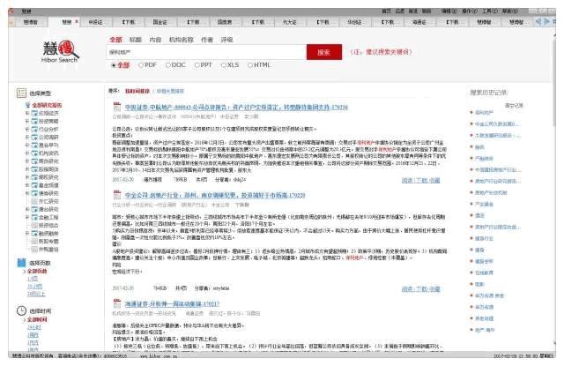Click the page icon of 外汇研究 item
564x366 pixels.
pos(34,201)
